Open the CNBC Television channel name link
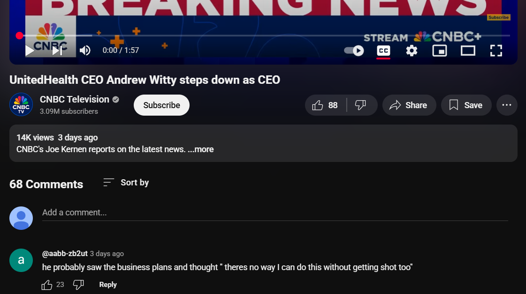Viewport: 526px width, 294px height. pyautogui.click(x=75, y=99)
